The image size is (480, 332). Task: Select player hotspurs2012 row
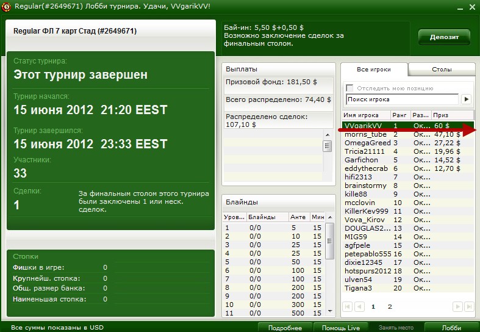click(408, 271)
